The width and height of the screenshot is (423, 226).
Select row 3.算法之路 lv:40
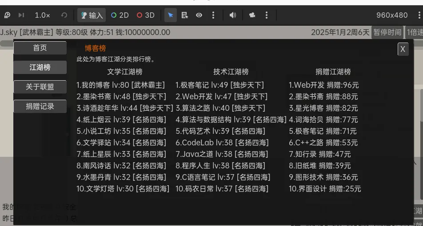[220, 108]
